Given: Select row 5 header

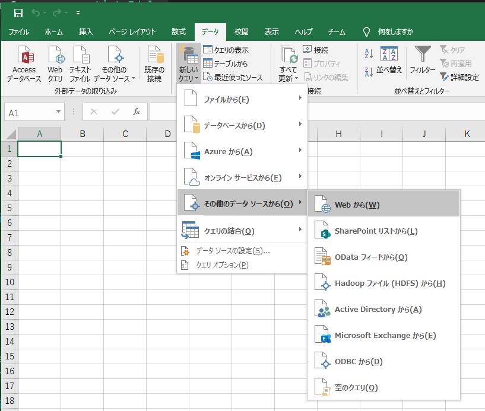Looking at the screenshot, I should [x=9, y=208].
